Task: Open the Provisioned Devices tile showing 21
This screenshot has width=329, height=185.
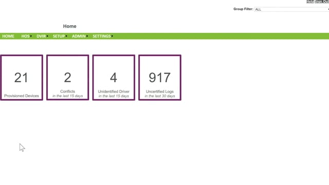Action: pos(22,78)
